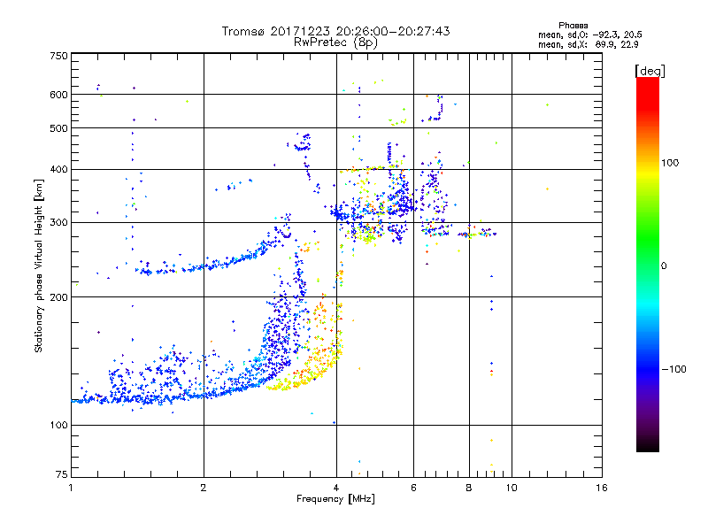Click the colorbar tick label '-100'
Image resolution: width=708 pixels, height=531 pixels.
pos(673,369)
